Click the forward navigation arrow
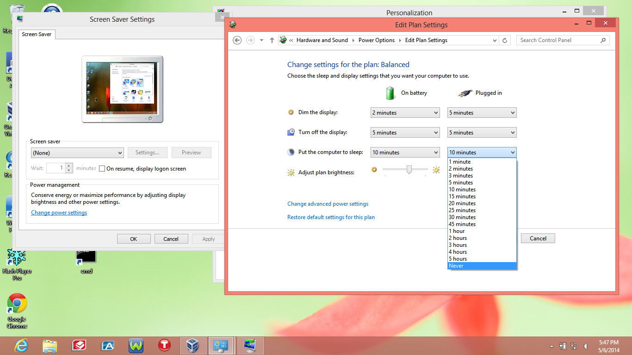 click(x=250, y=40)
